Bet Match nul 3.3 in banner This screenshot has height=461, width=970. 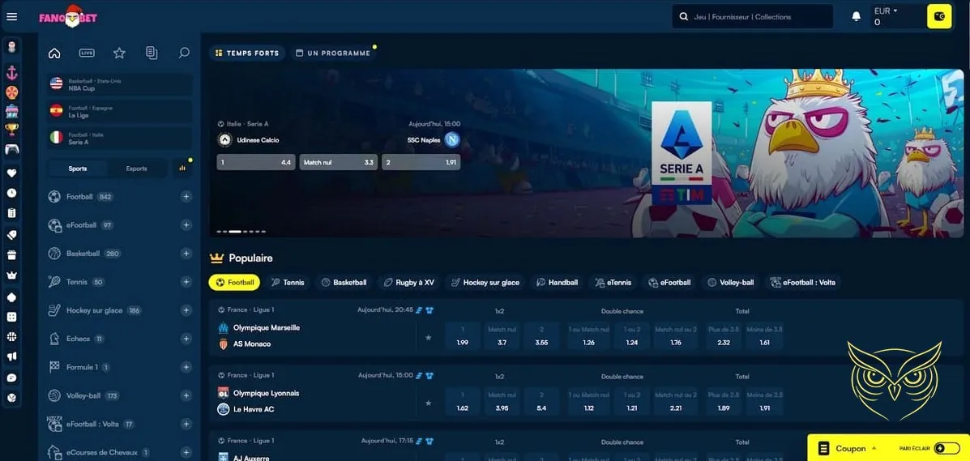click(x=339, y=162)
